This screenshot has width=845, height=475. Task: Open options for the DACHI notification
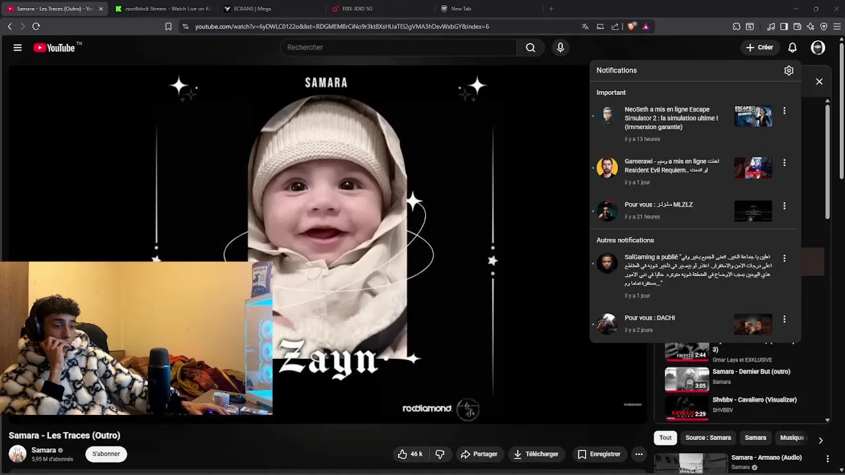784,319
